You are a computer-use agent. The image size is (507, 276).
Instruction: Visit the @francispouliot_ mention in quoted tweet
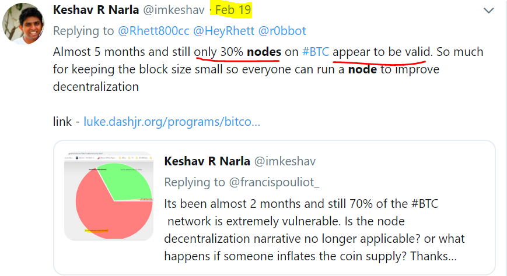click(274, 182)
